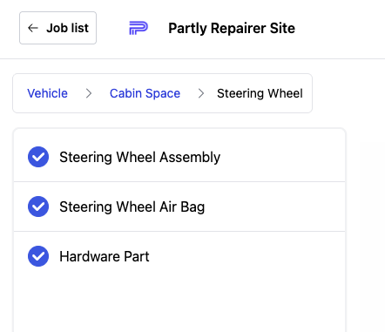Click the Partly logo icon
385x332 pixels.
[138, 28]
